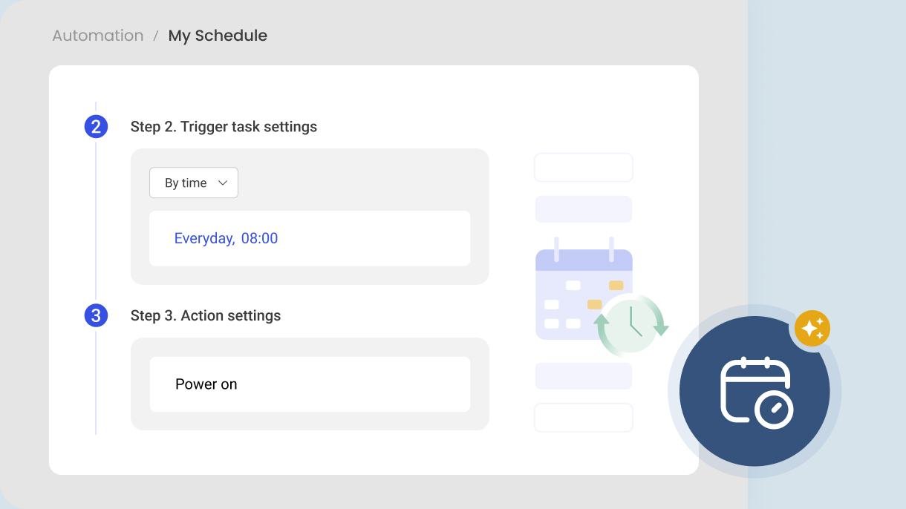Click the Everyday, 08:00 schedule field
Image resolution: width=906 pixels, height=509 pixels.
tap(310, 238)
